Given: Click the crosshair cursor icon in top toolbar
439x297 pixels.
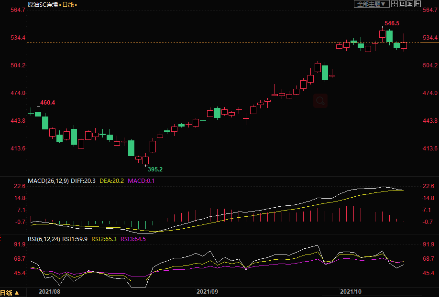Looking at the screenshot, I should [395, 4].
